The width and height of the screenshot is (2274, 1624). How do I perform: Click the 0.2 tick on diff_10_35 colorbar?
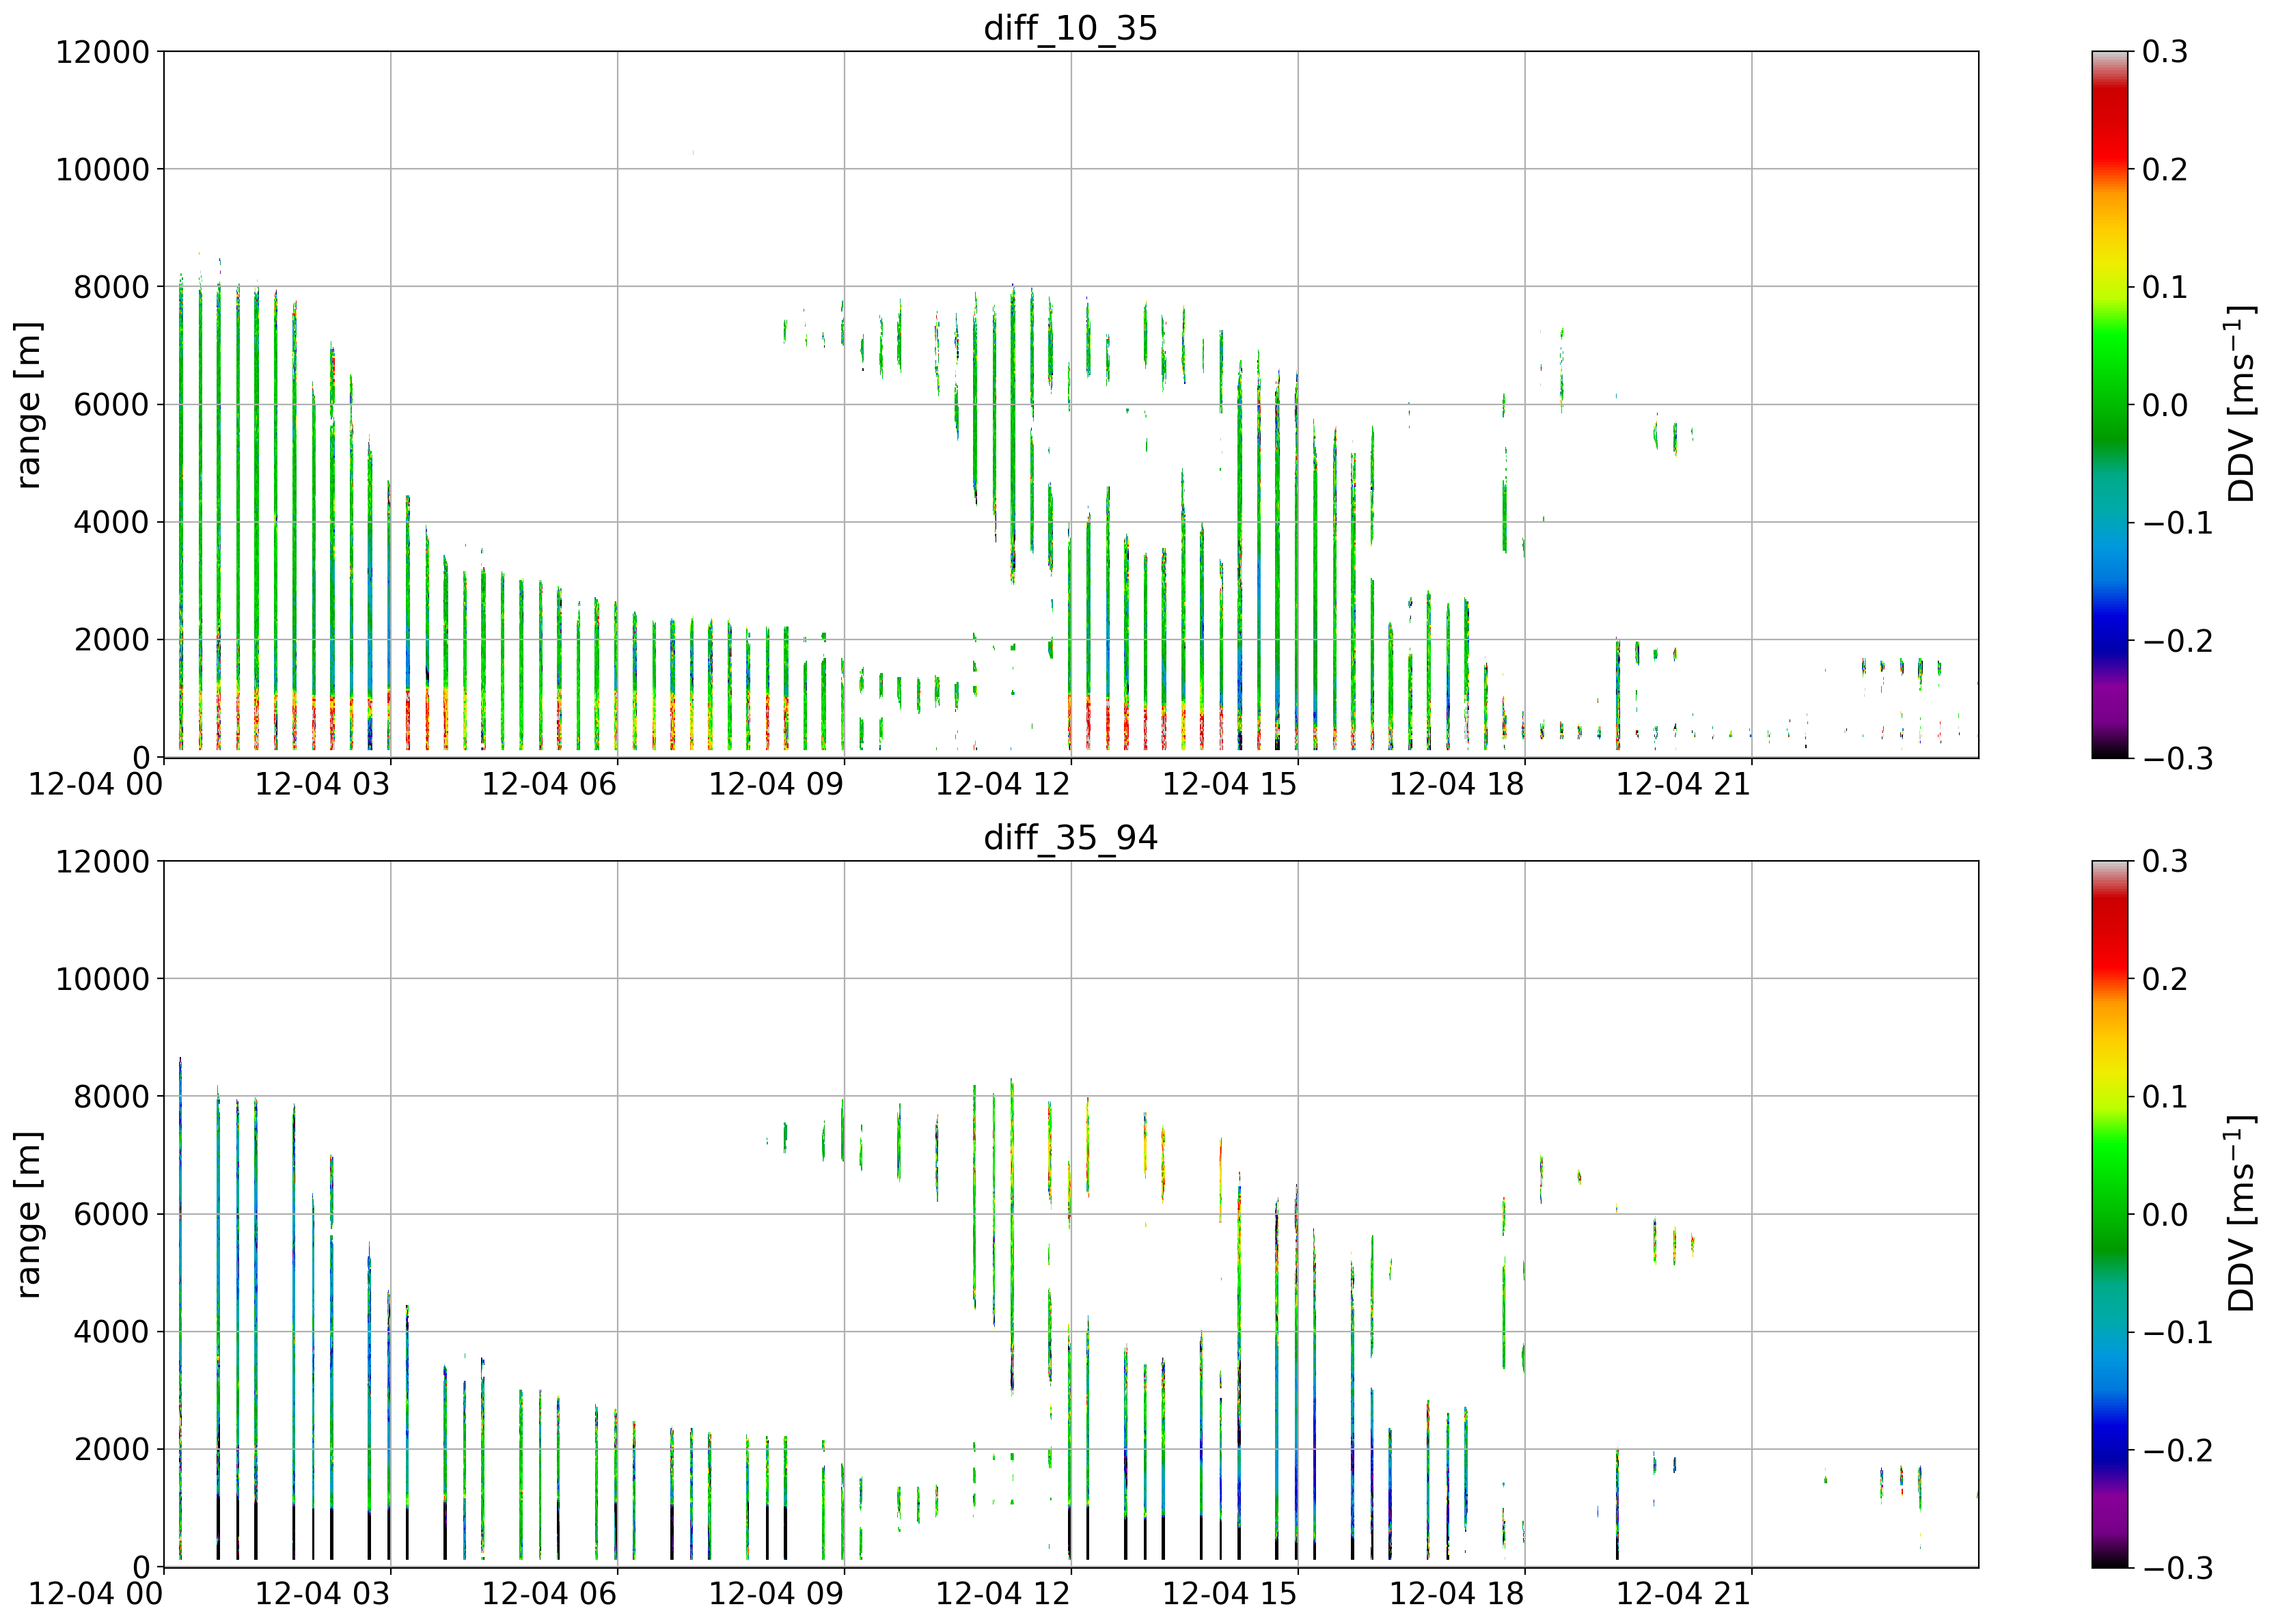point(2165,169)
